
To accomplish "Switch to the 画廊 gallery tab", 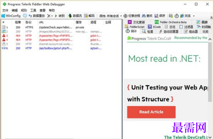I will click(x=202, y=22).
